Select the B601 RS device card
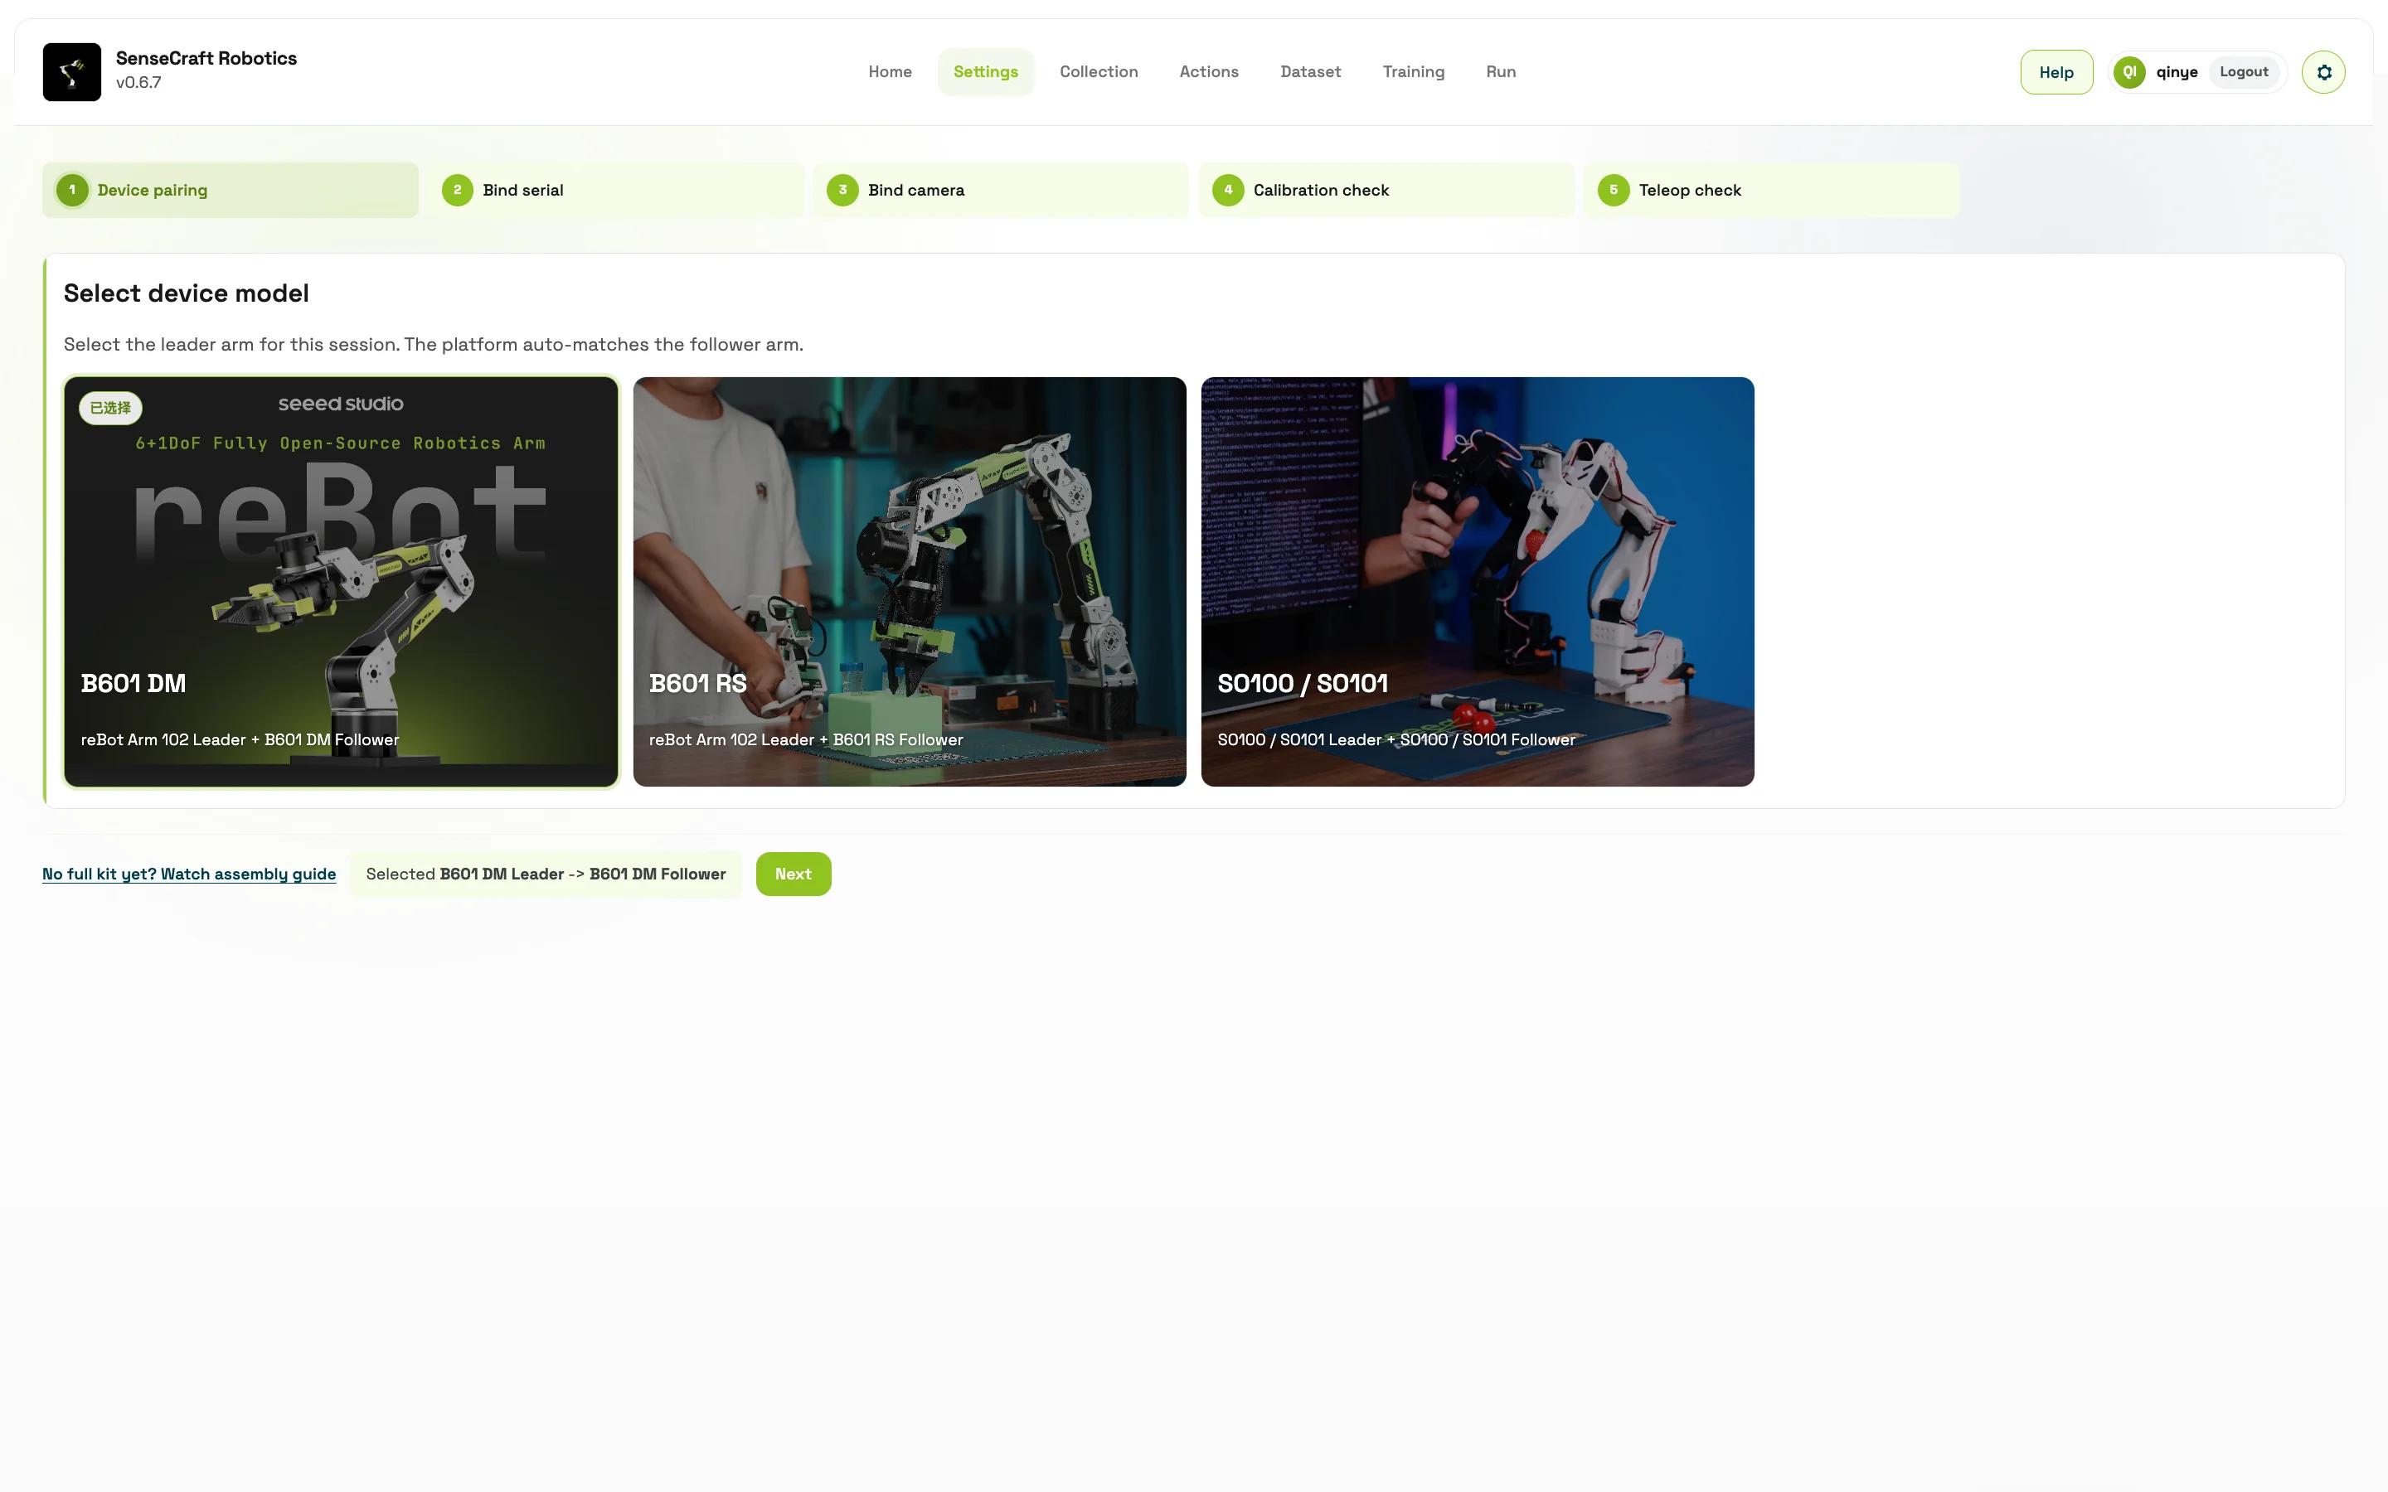Screen dimensions: 2388x1492 click(909, 582)
